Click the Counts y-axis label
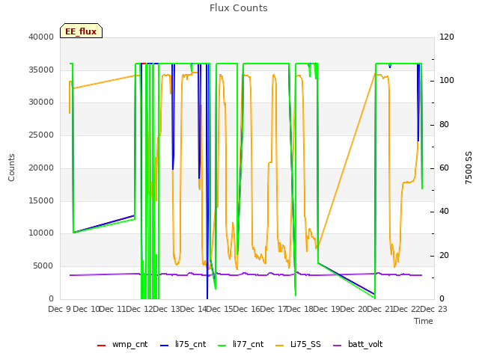This screenshot has height=359, width=479. tap(11, 168)
